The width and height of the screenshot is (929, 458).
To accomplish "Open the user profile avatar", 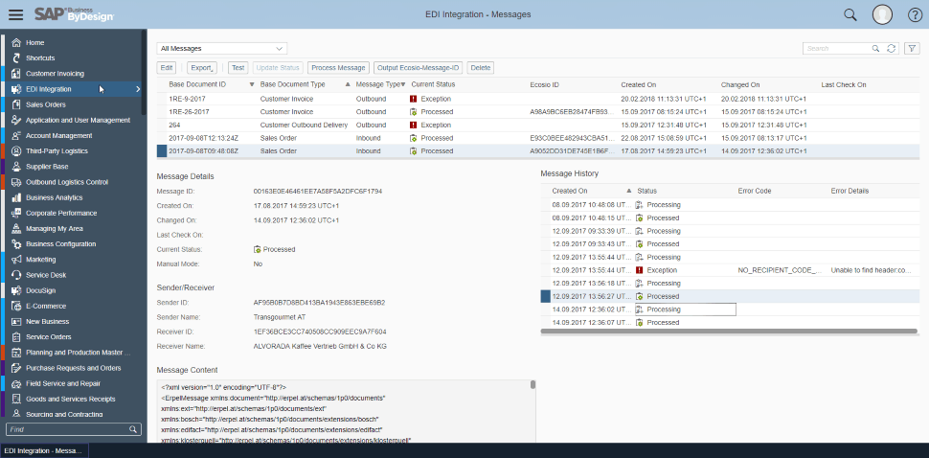I will tap(882, 14).
